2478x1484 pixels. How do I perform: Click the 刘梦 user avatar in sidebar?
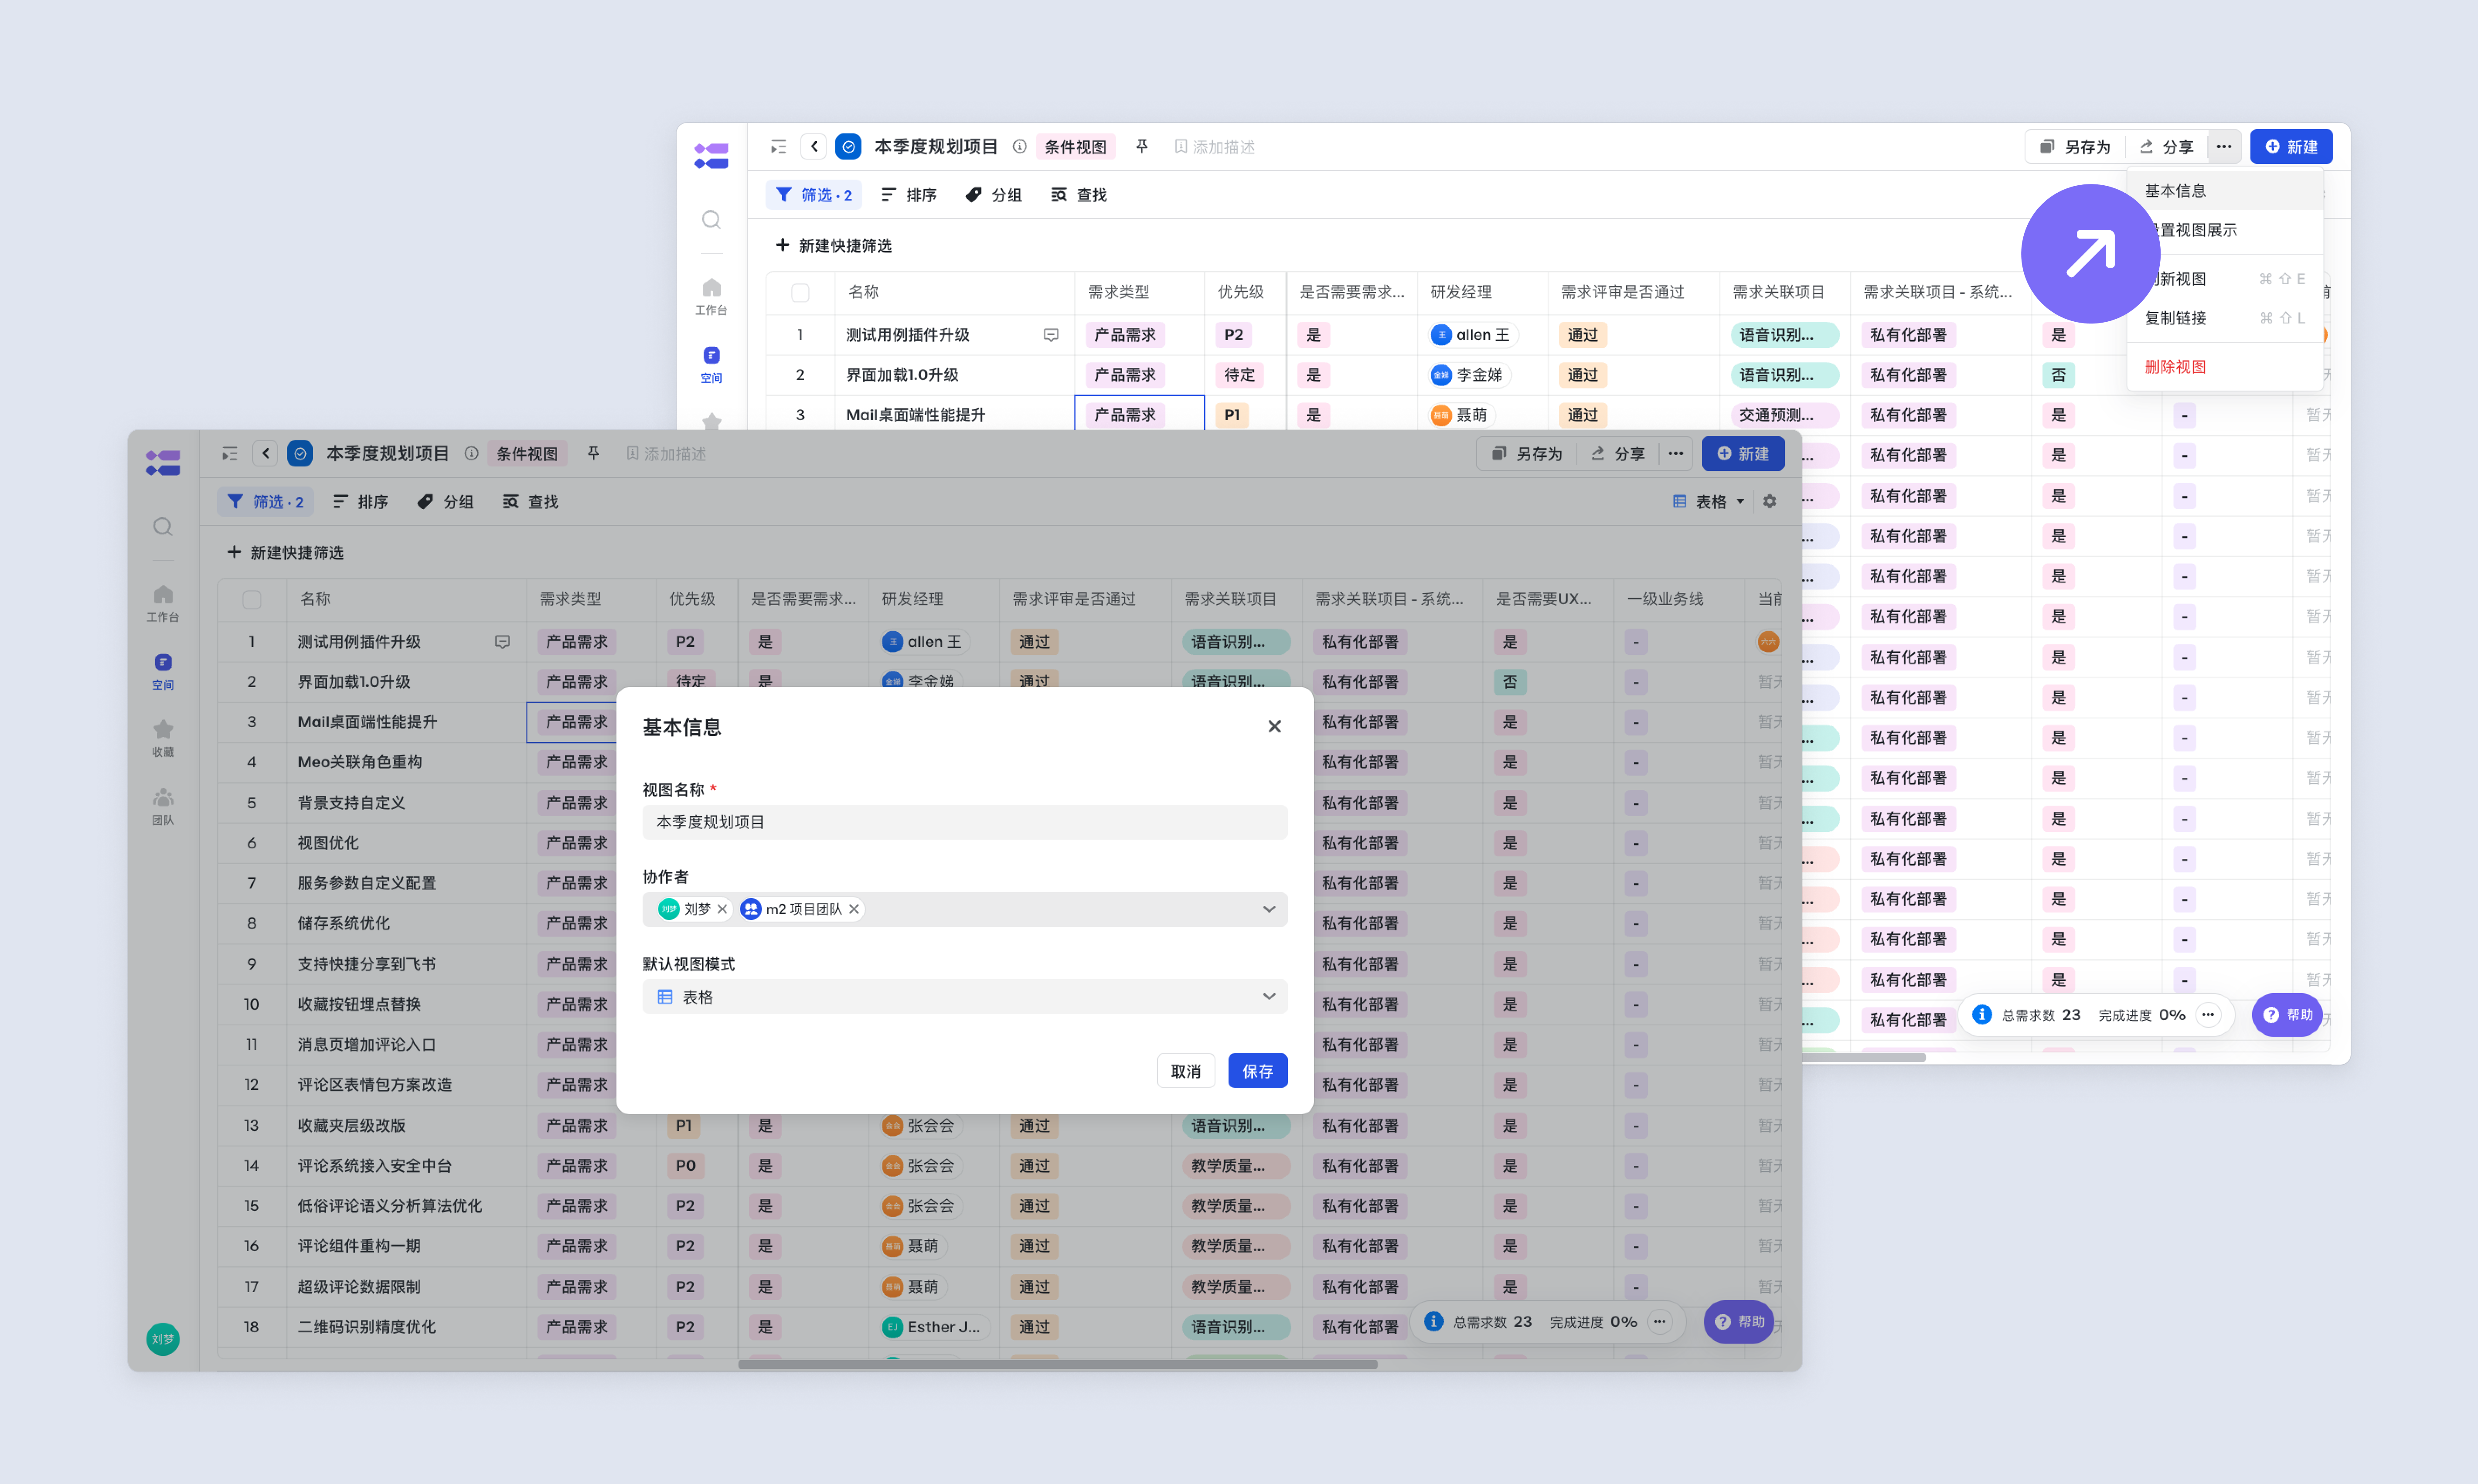pos(163,1339)
